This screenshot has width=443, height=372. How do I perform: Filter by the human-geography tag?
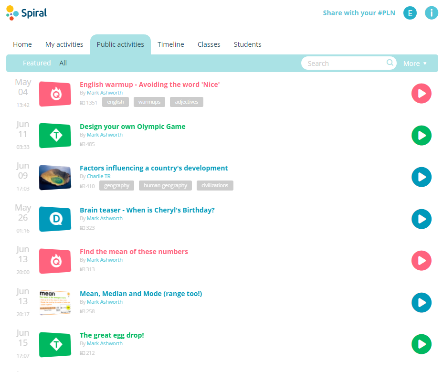[165, 185]
